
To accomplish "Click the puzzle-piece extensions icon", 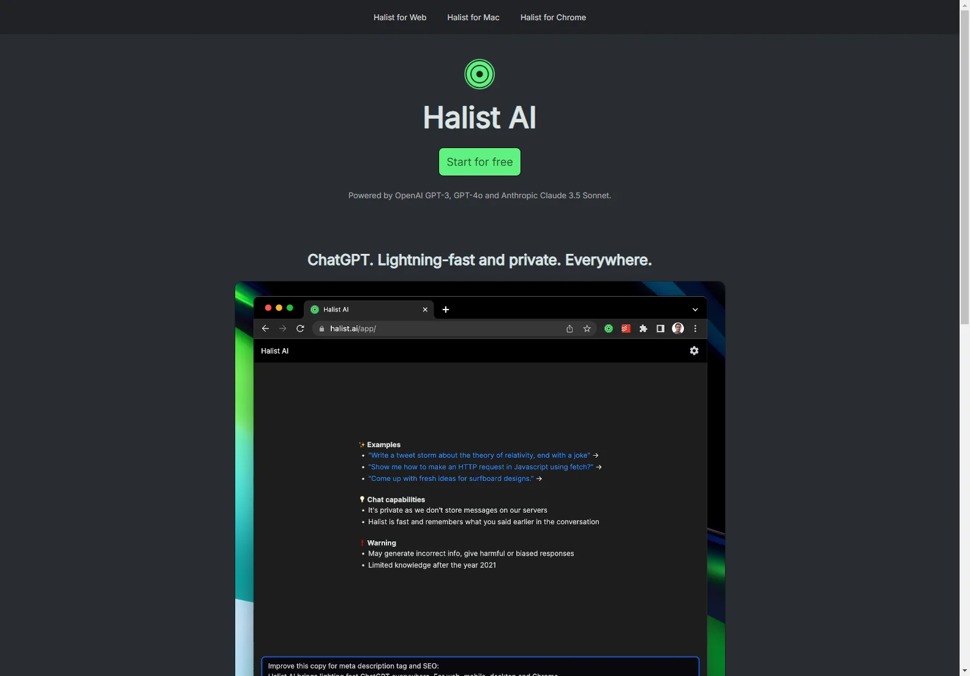I will (x=643, y=329).
